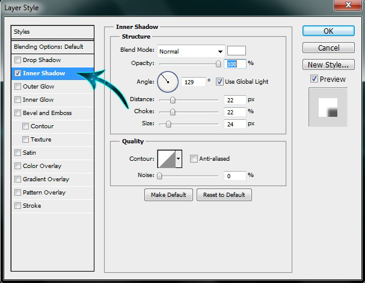
Task: Click Make Default button
Action: pos(169,194)
